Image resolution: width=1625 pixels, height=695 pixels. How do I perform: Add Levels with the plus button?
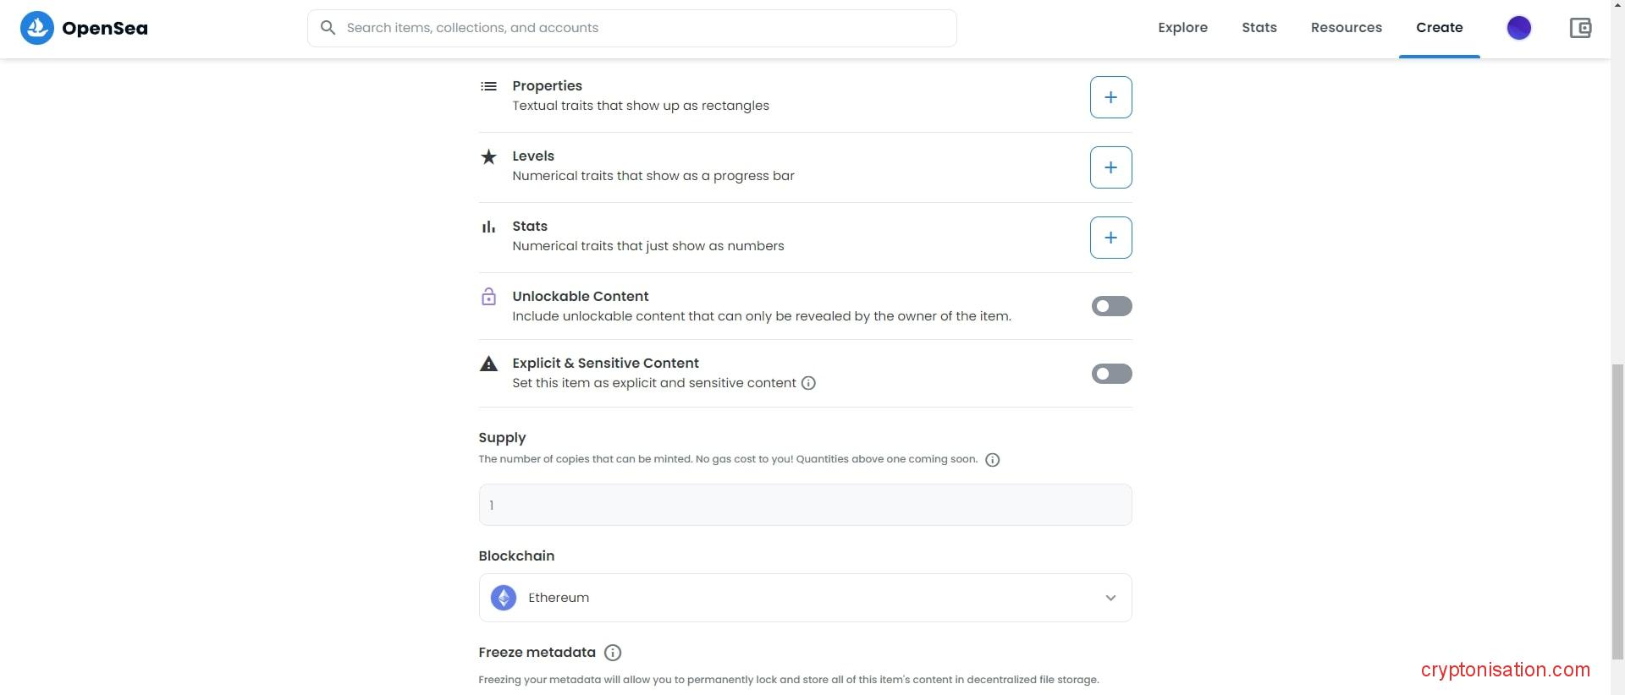click(1110, 167)
